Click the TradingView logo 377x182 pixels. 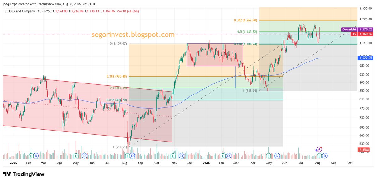[24, 174]
